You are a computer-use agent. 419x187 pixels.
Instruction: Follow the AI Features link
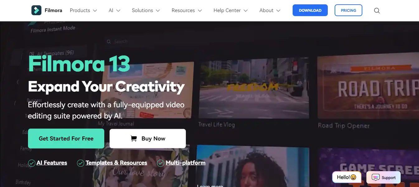pyautogui.click(x=52, y=163)
